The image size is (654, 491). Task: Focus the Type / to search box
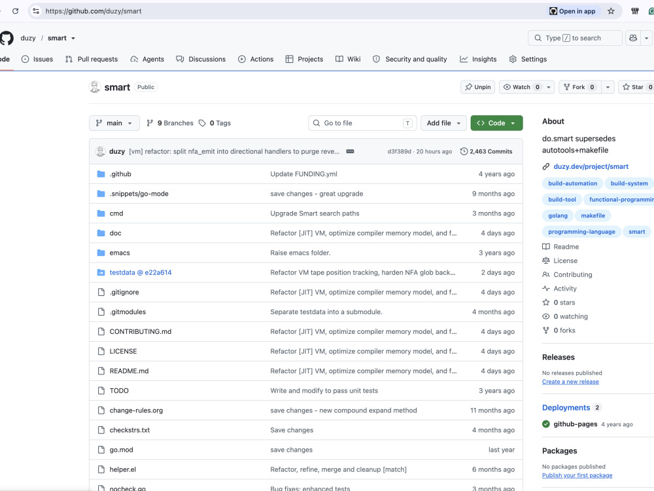575,38
